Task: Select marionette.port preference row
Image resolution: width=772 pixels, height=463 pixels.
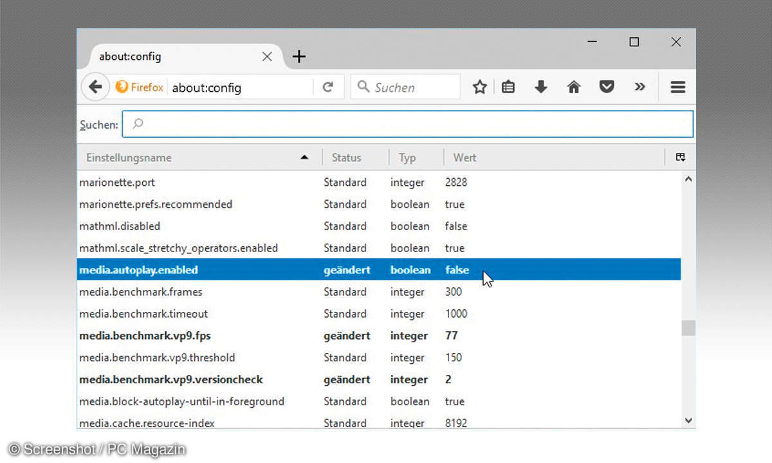Action: click(379, 183)
